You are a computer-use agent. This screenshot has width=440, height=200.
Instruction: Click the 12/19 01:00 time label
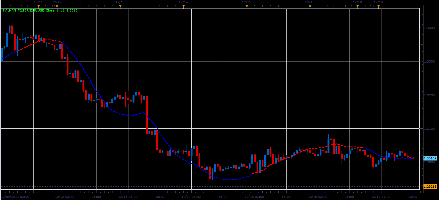[x=381, y=197]
